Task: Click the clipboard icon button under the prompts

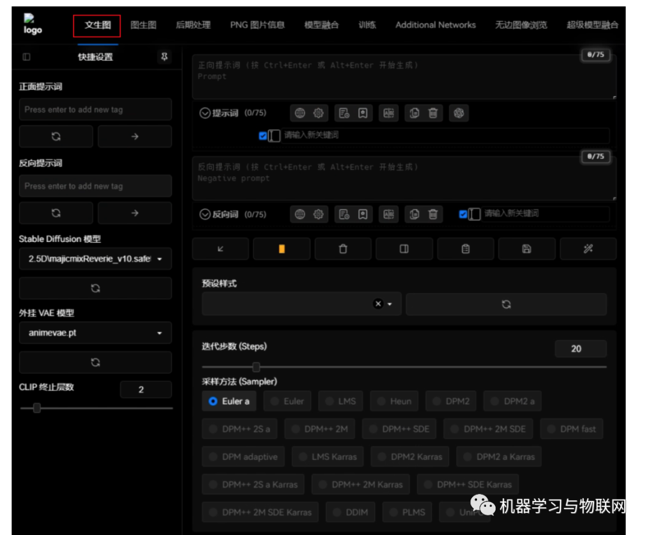Action: (465, 249)
